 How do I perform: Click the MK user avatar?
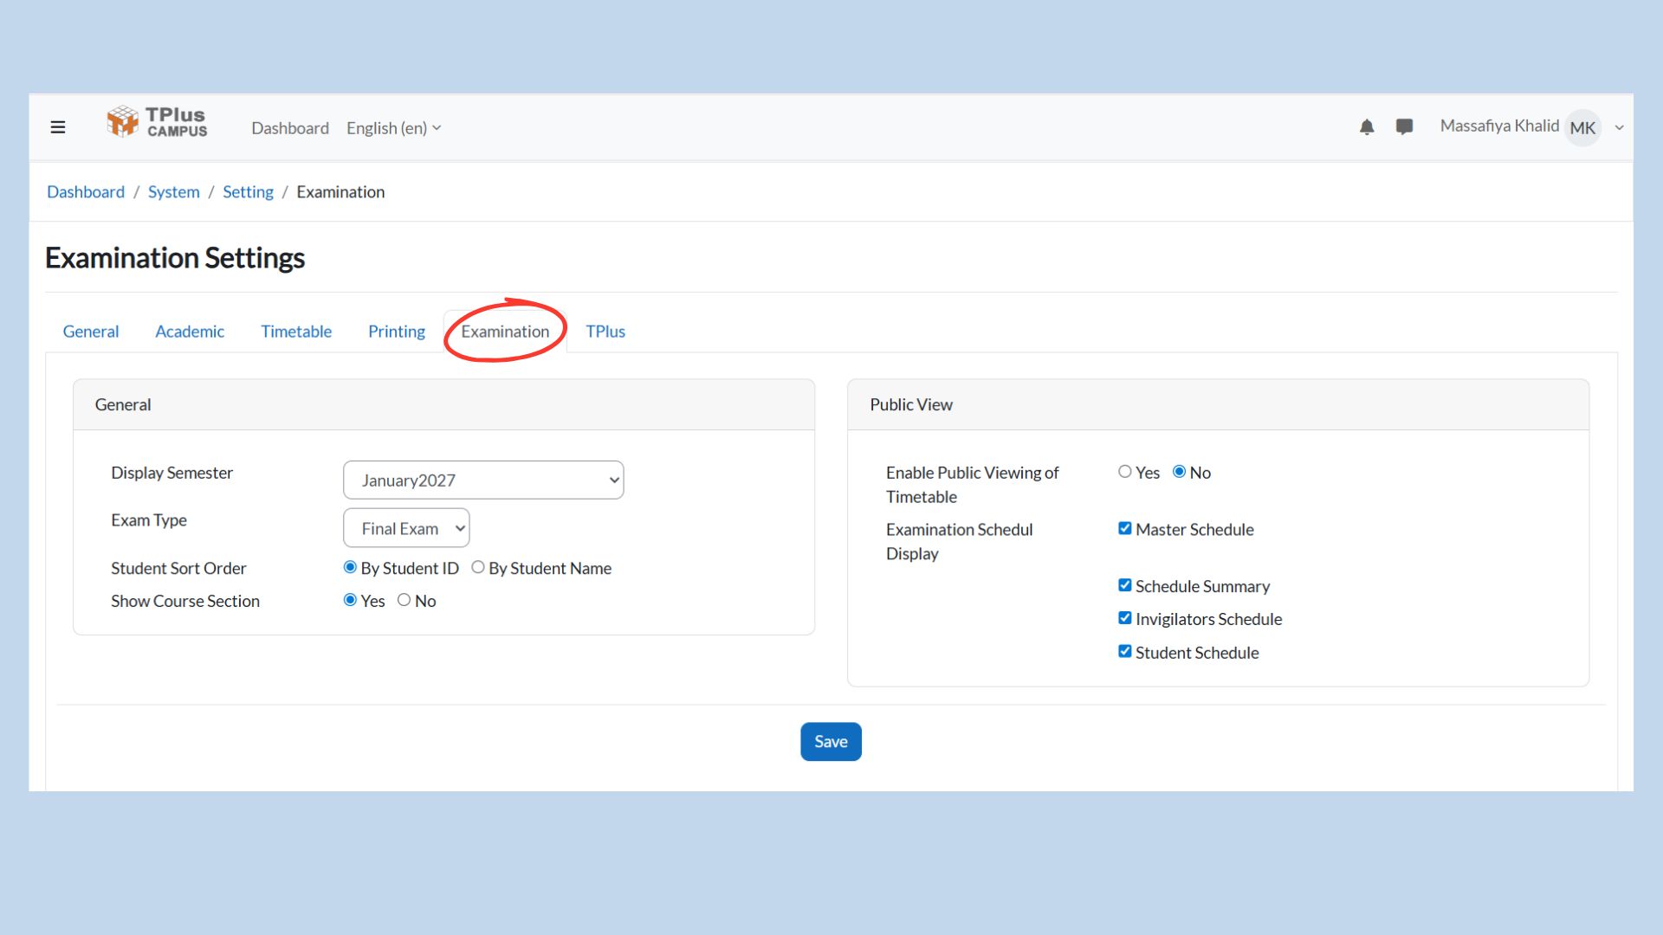(1582, 128)
